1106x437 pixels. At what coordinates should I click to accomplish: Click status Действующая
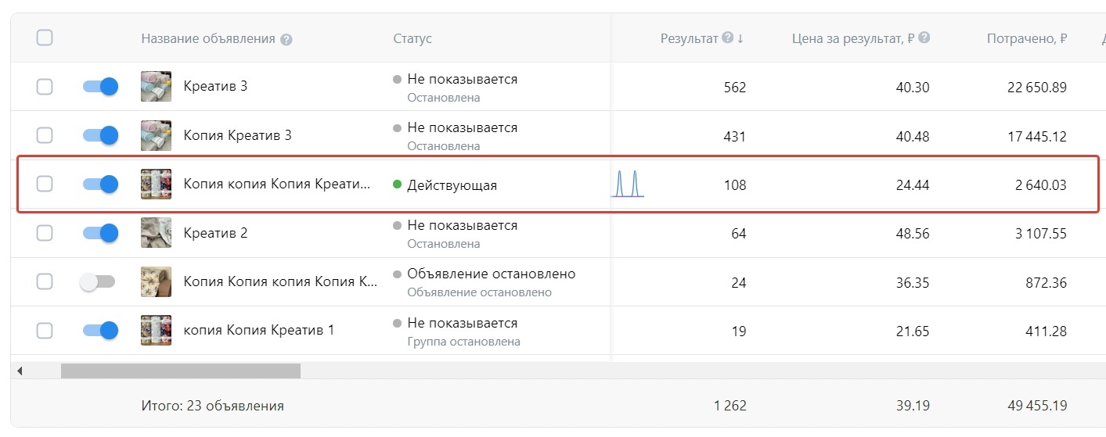click(452, 185)
